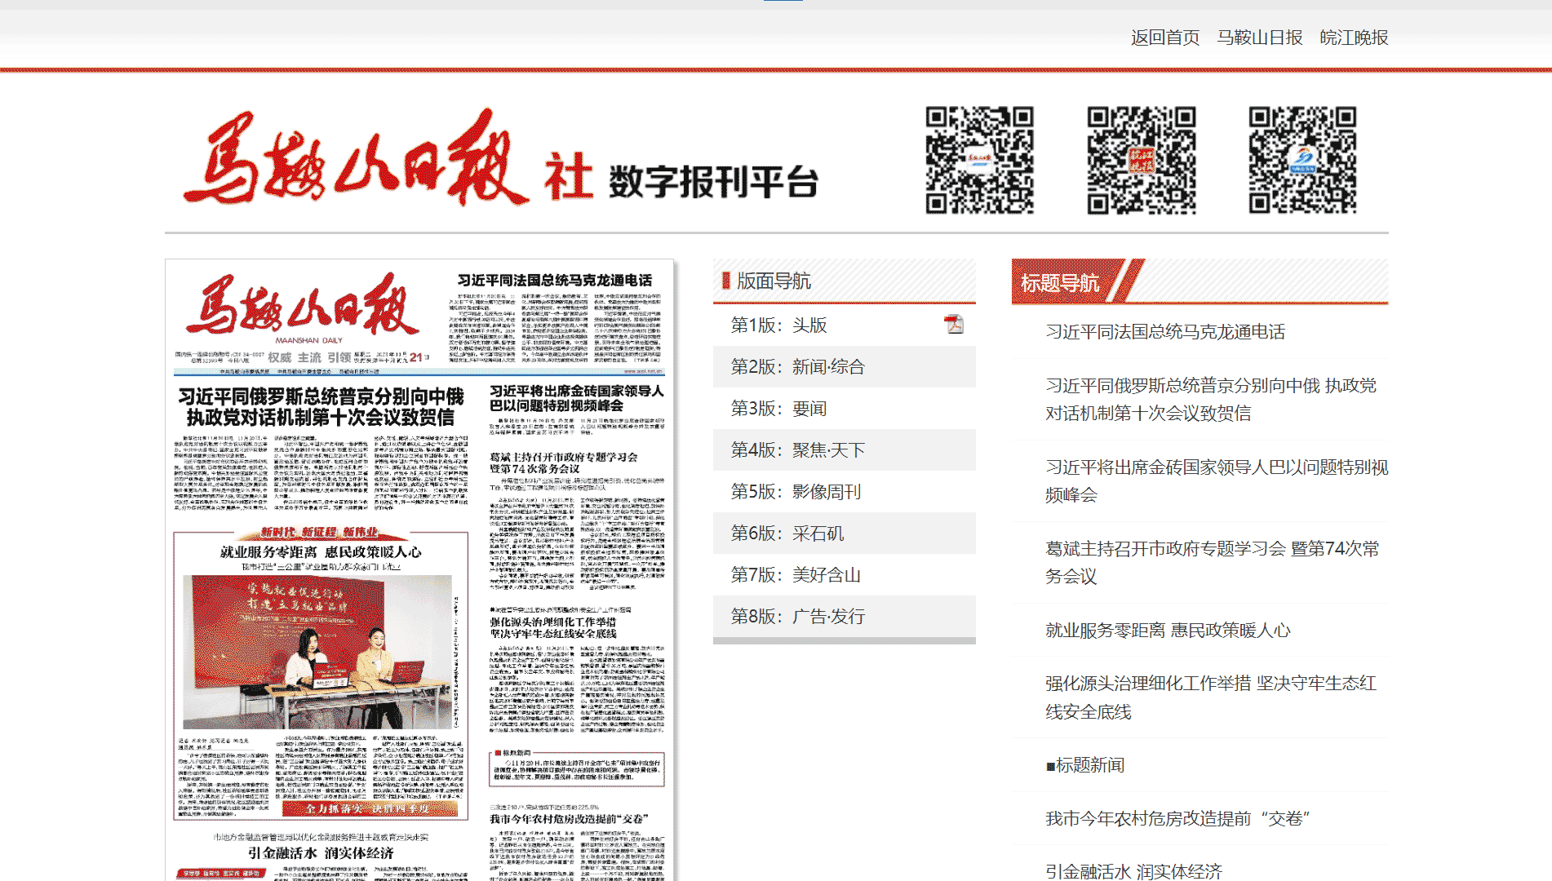This screenshot has width=1552, height=881.
Task: Click 标题新闻 box in page preview
Action: 576,768
